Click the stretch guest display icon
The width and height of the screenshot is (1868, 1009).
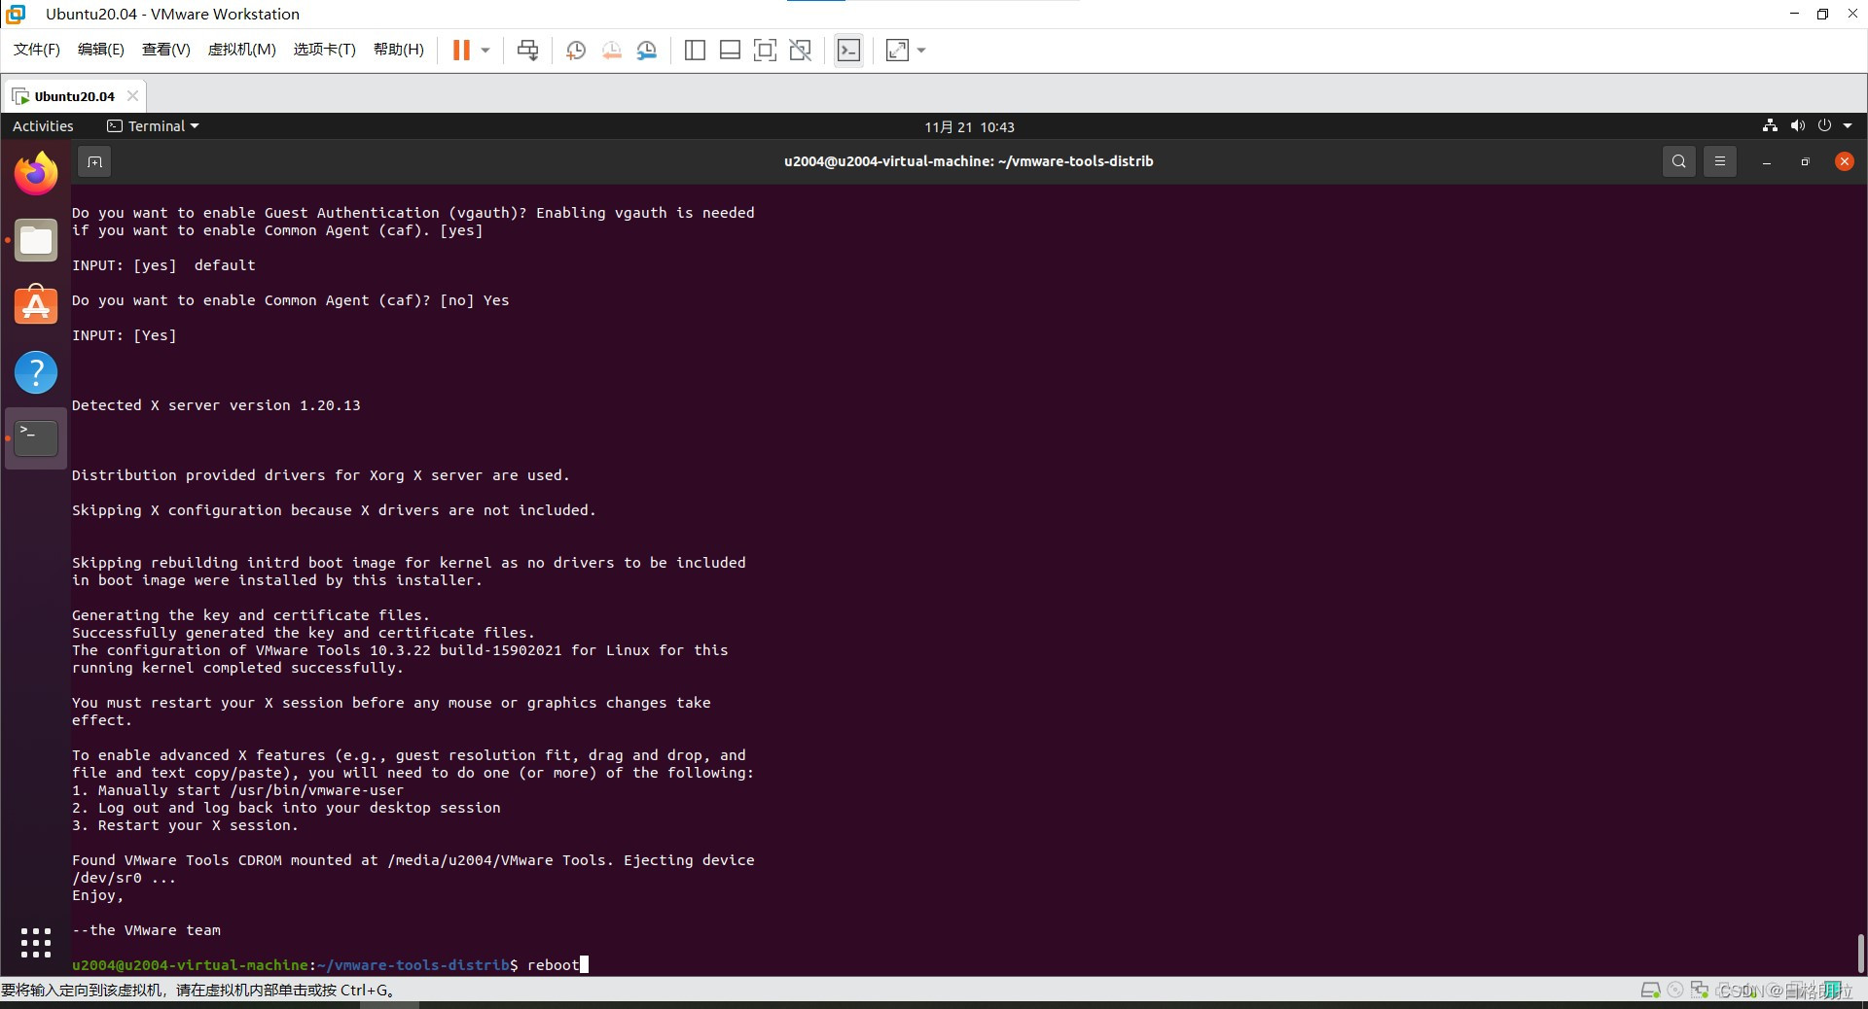click(897, 51)
